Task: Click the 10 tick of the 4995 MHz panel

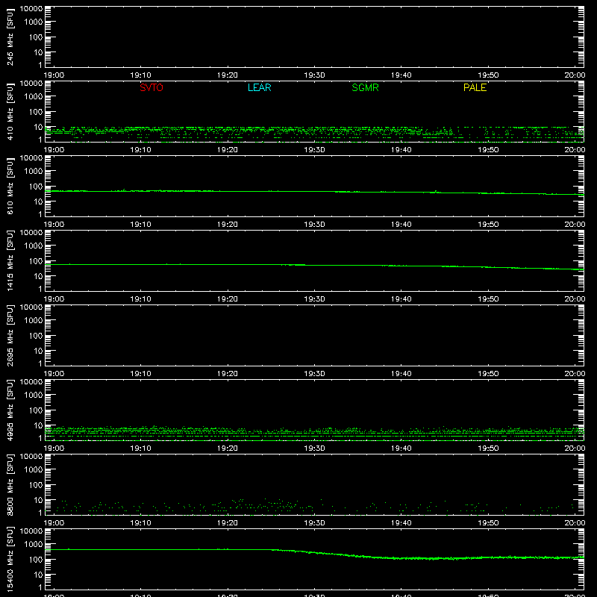Action: click(x=38, y=425)
